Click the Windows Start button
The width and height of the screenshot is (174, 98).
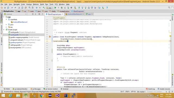[x=3, y=96]
